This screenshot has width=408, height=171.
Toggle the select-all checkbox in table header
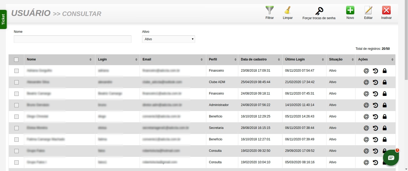click(16, 60)
